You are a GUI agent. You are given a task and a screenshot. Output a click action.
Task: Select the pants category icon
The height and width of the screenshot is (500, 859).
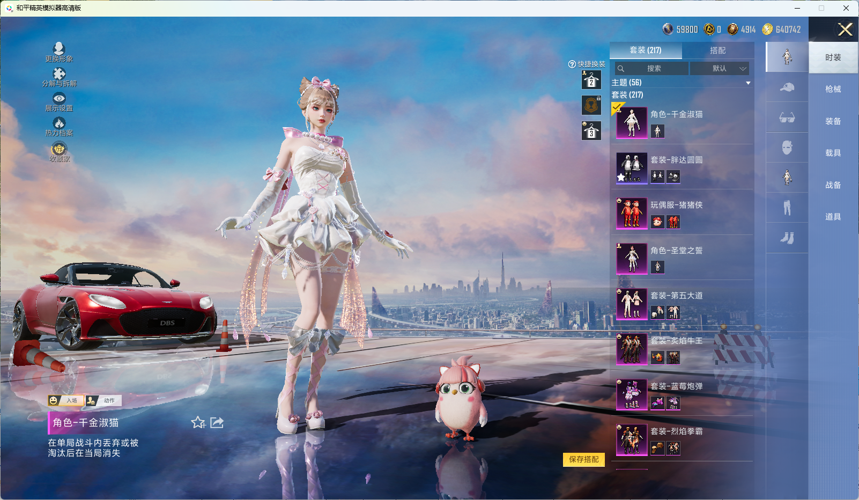[787, 208]
